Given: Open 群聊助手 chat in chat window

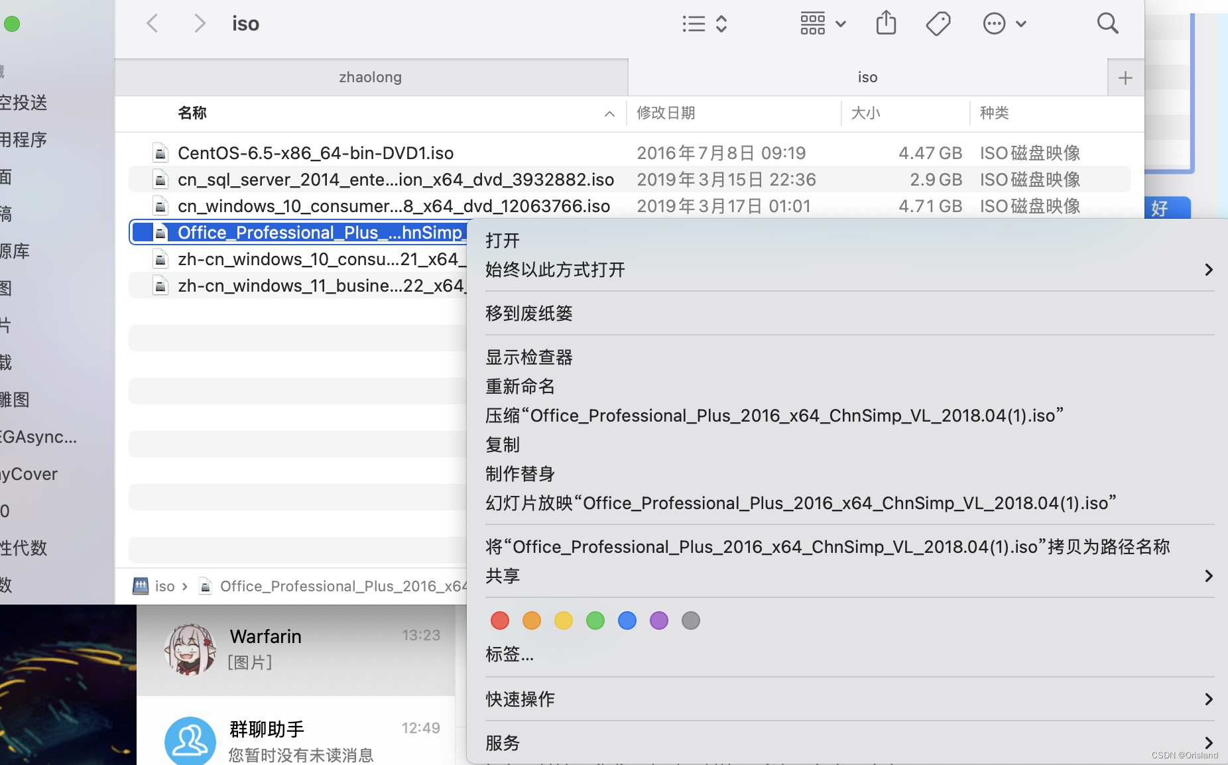Looking at the screenshot, I should 296,731.
